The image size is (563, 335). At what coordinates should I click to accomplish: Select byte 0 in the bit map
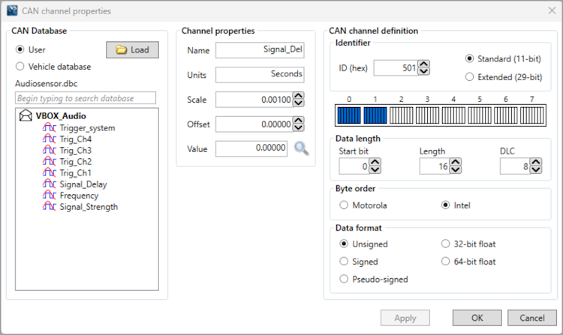tap(349, 115)
